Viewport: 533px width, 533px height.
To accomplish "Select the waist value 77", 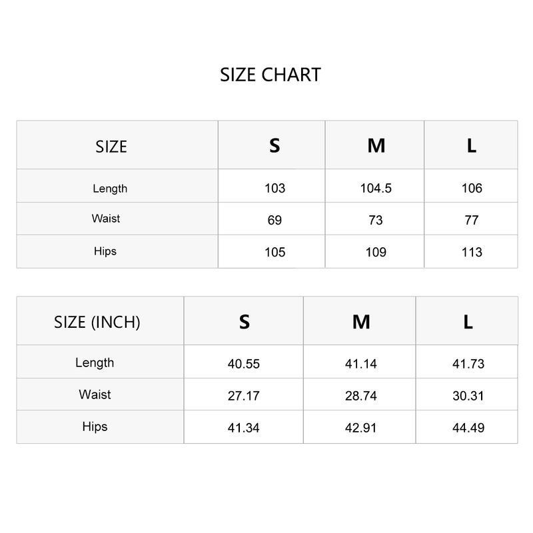I will [x=472, y=220].
